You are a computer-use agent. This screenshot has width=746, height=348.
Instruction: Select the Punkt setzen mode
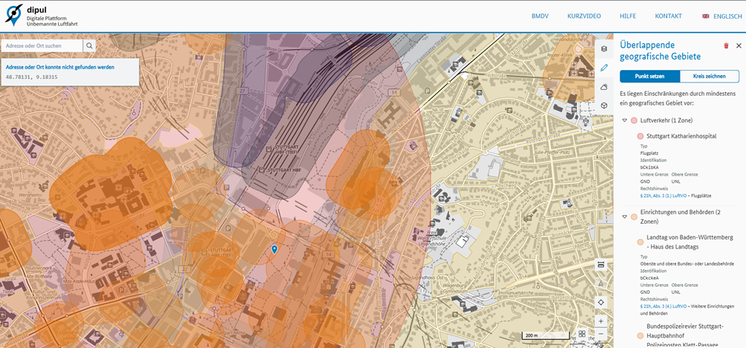649,76
